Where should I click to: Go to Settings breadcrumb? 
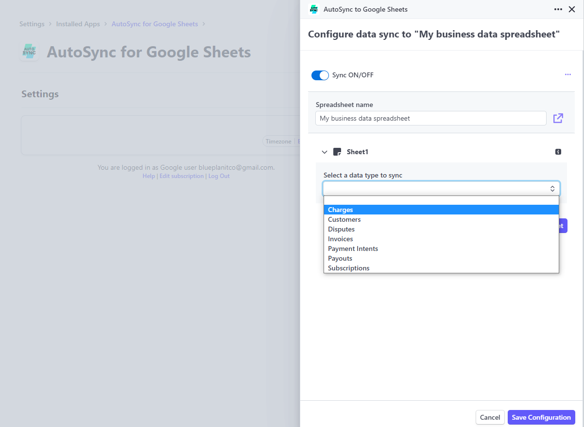click(x=32, y=24)
